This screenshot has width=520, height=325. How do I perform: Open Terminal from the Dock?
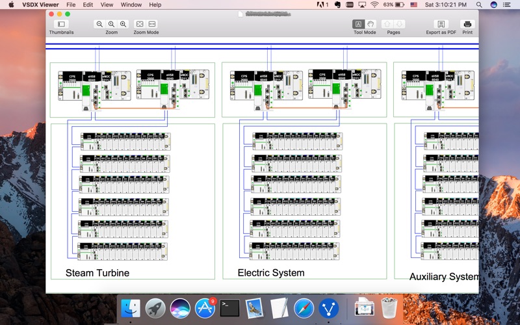(229, 308)
